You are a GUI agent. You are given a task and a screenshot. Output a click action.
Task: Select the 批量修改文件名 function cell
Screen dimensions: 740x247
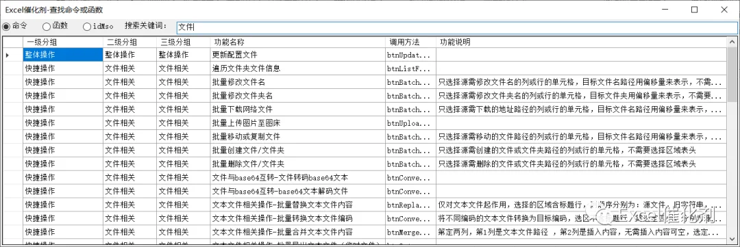[298, 82]
